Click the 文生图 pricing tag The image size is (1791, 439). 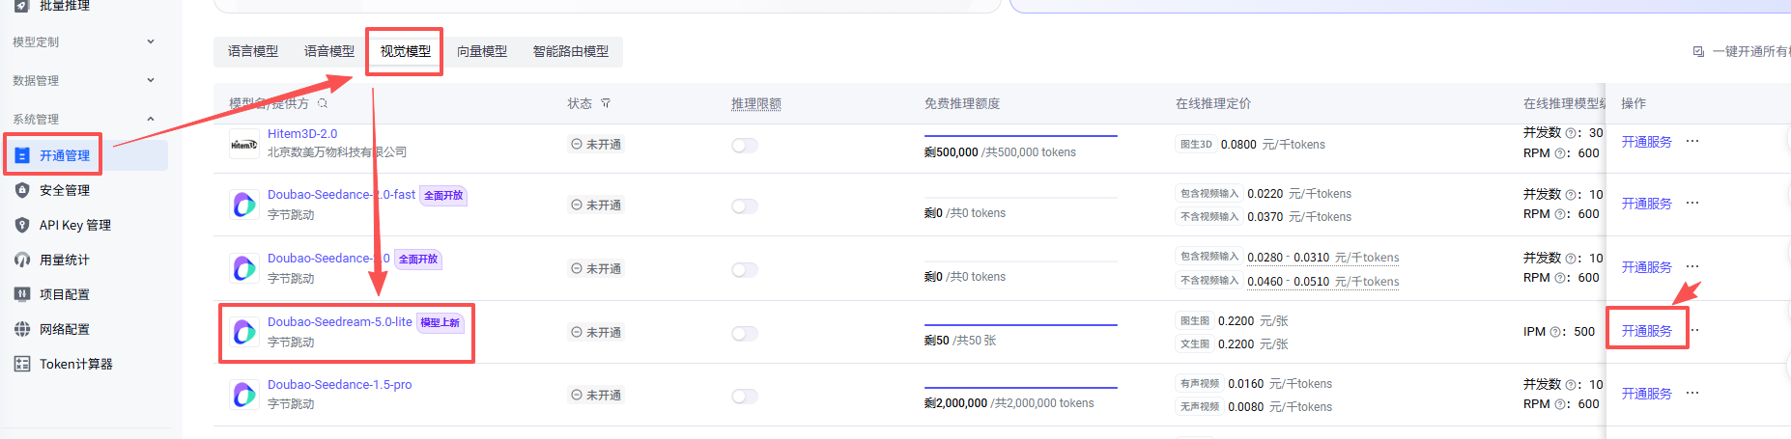click(x=1195, y=344)
